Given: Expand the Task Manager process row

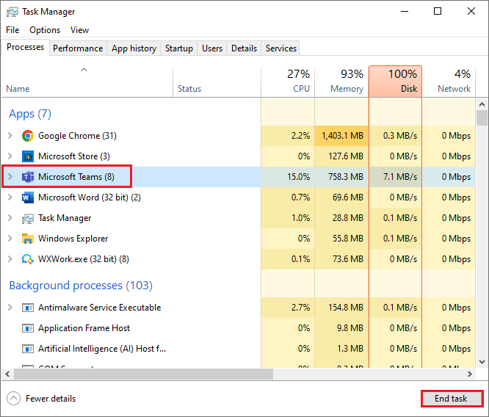Looking at the screenshot, I should click(10, 218).
